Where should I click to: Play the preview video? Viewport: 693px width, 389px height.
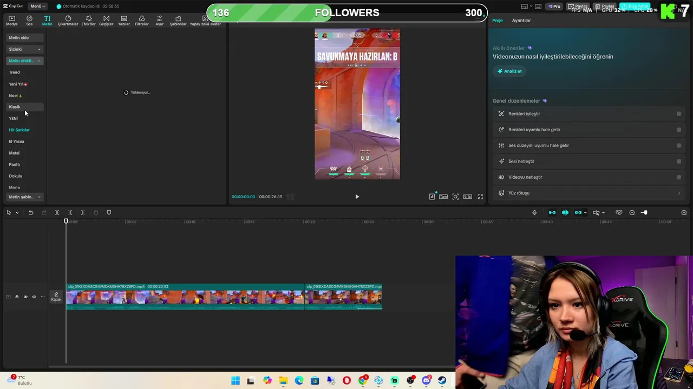(x=357, y=197)
